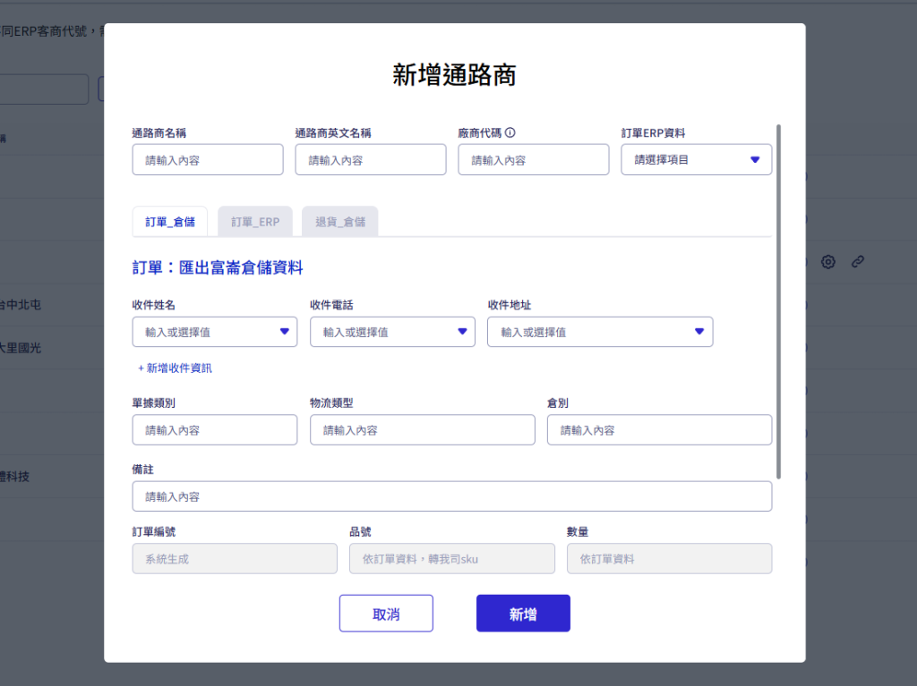Viewport: 917px width, 686px height.
Task: Select the 訂單_倉儲 tab
Action: 170,222
